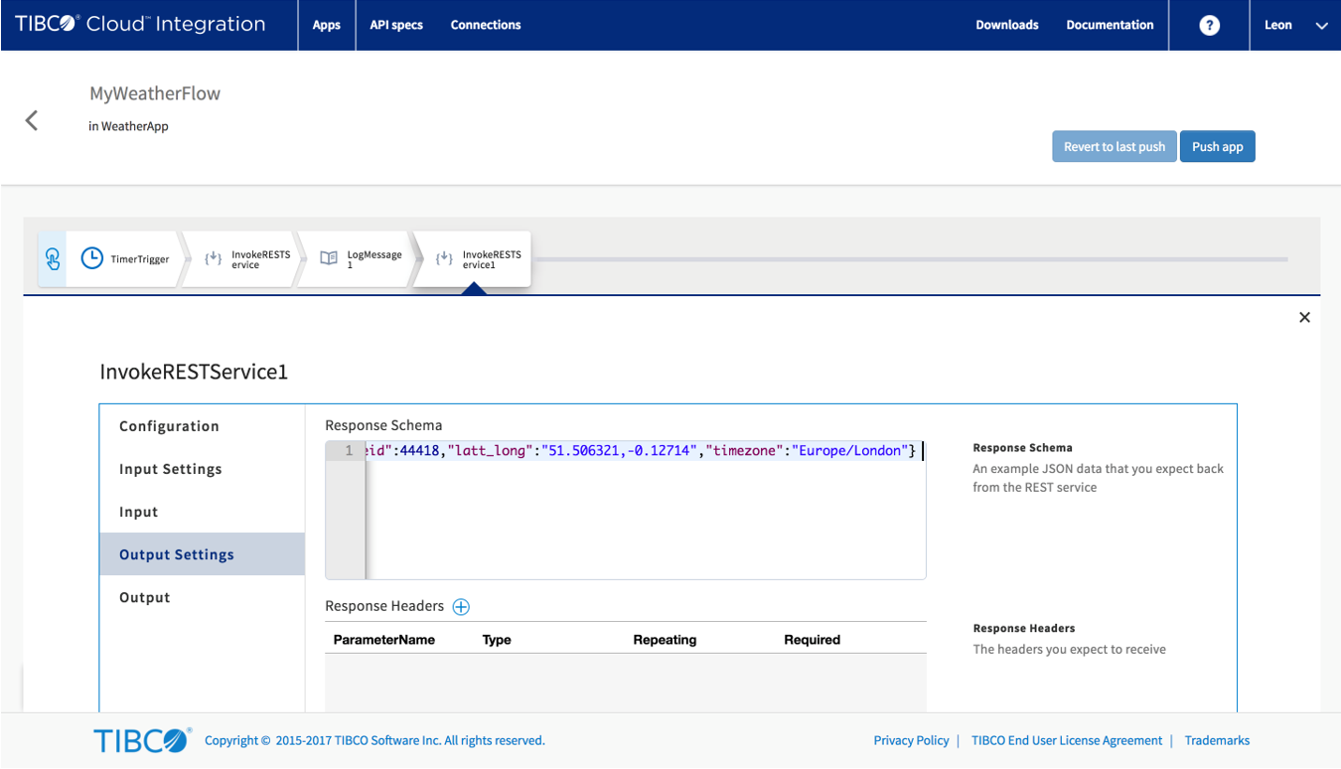Go to Connections in top navigation
1341x769 pixels.
(485, 26)
